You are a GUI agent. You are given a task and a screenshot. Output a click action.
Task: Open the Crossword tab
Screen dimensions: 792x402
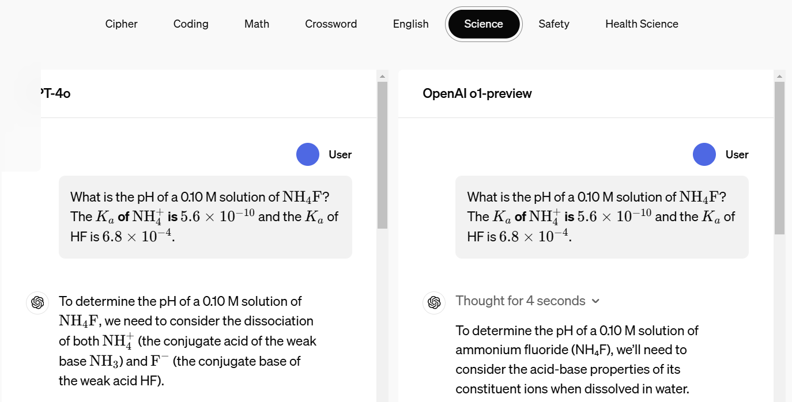pyautogui.click(x=331, y=24)
